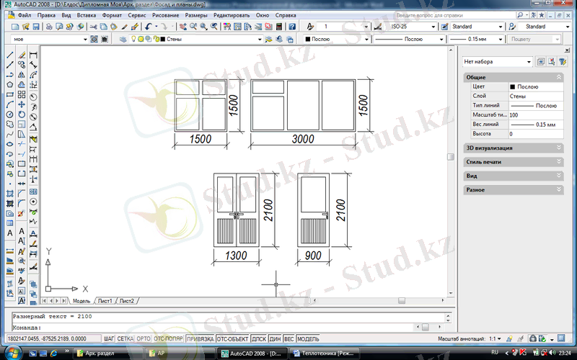Open the ISO-25 dimension style dropdown
Image resolution: width=577 pixels, height=360 pixels.
point(433,27)
